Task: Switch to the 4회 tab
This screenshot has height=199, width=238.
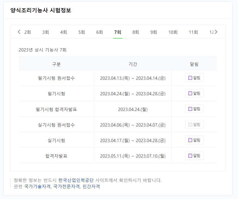Action: 64,32
